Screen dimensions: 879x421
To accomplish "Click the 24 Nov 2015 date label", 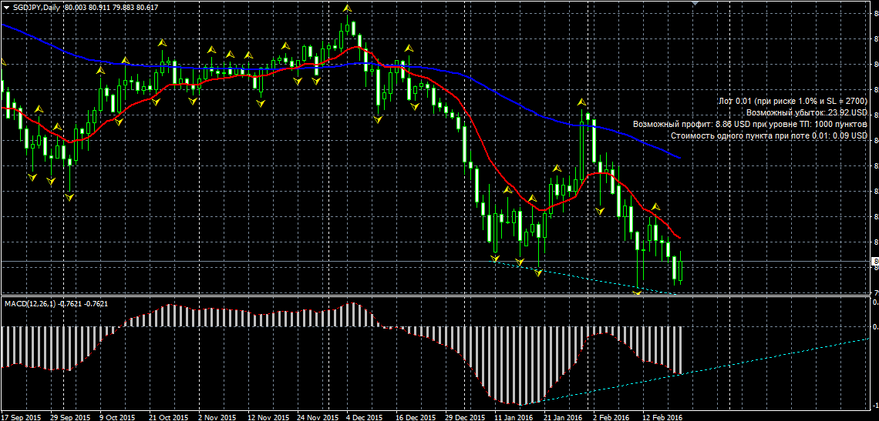I will click(x=317, y=417).
